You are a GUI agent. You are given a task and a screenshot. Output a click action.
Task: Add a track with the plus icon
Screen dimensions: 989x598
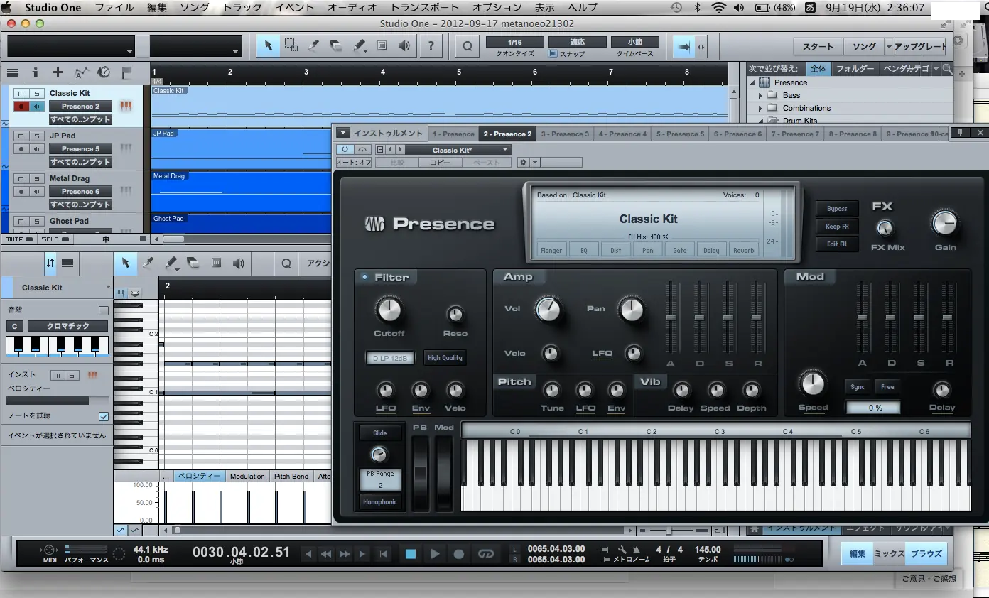click(x=58, y=72)
